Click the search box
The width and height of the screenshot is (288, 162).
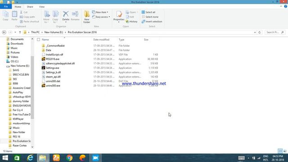point(275,32)
